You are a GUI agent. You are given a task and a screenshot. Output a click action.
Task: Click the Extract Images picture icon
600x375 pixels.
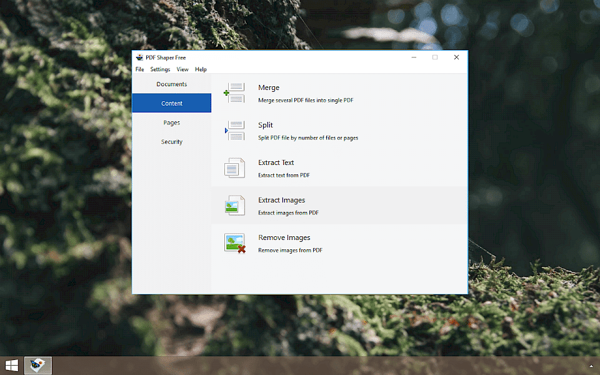[234, 205]
